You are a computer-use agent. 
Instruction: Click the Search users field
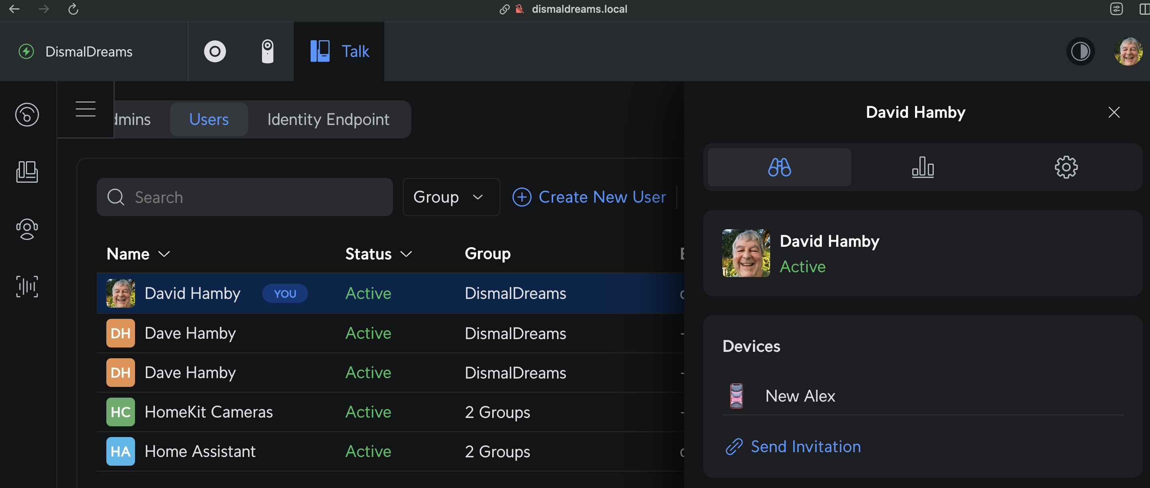[244, 197]
